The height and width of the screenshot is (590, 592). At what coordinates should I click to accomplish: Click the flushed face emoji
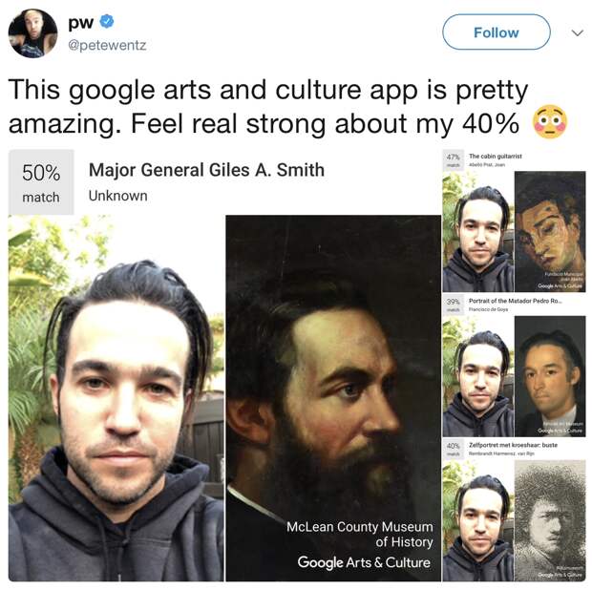[x=549, y=122]
